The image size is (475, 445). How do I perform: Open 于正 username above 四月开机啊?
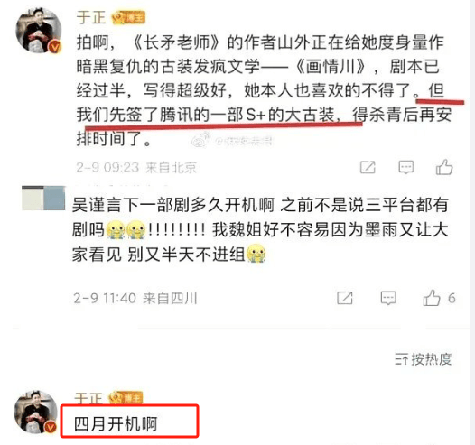(88, 398)
